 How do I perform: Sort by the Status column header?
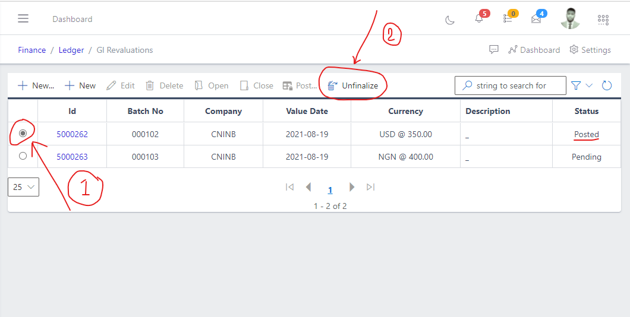(587, 111)
